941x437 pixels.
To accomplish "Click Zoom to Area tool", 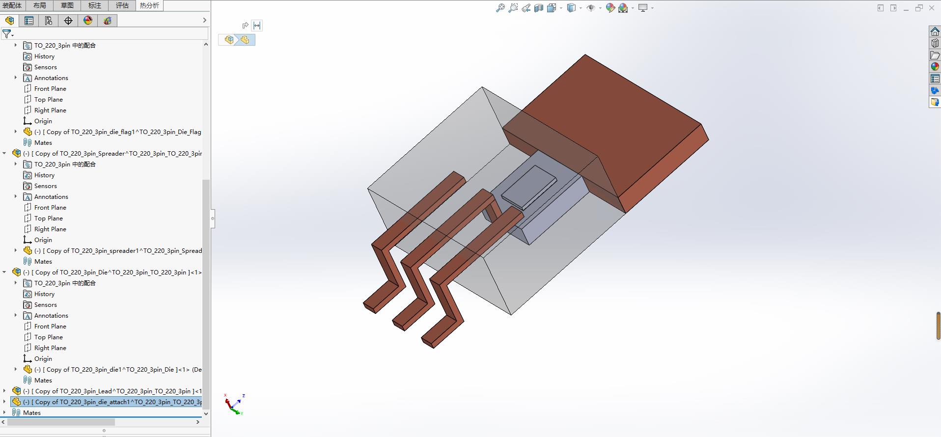I will 513,8.
